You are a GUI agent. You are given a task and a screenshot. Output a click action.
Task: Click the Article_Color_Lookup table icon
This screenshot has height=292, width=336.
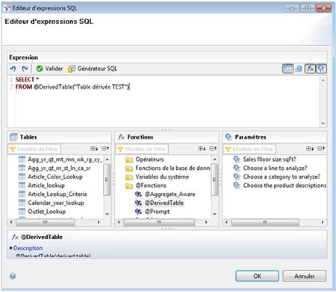coord(22,177)
